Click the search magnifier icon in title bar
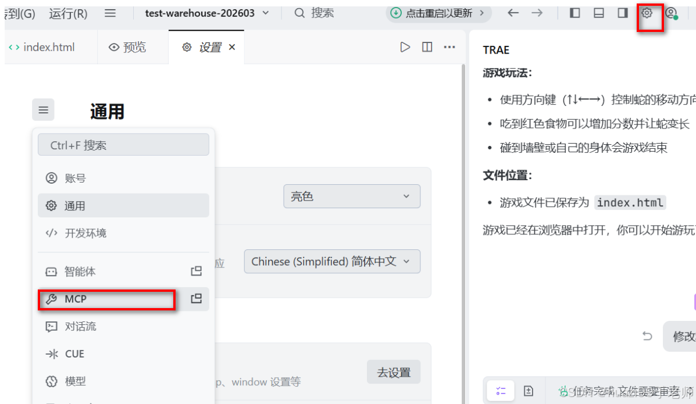Image resolution: width=696 pixels, height=404 pixels. click(x=299, y=13)
